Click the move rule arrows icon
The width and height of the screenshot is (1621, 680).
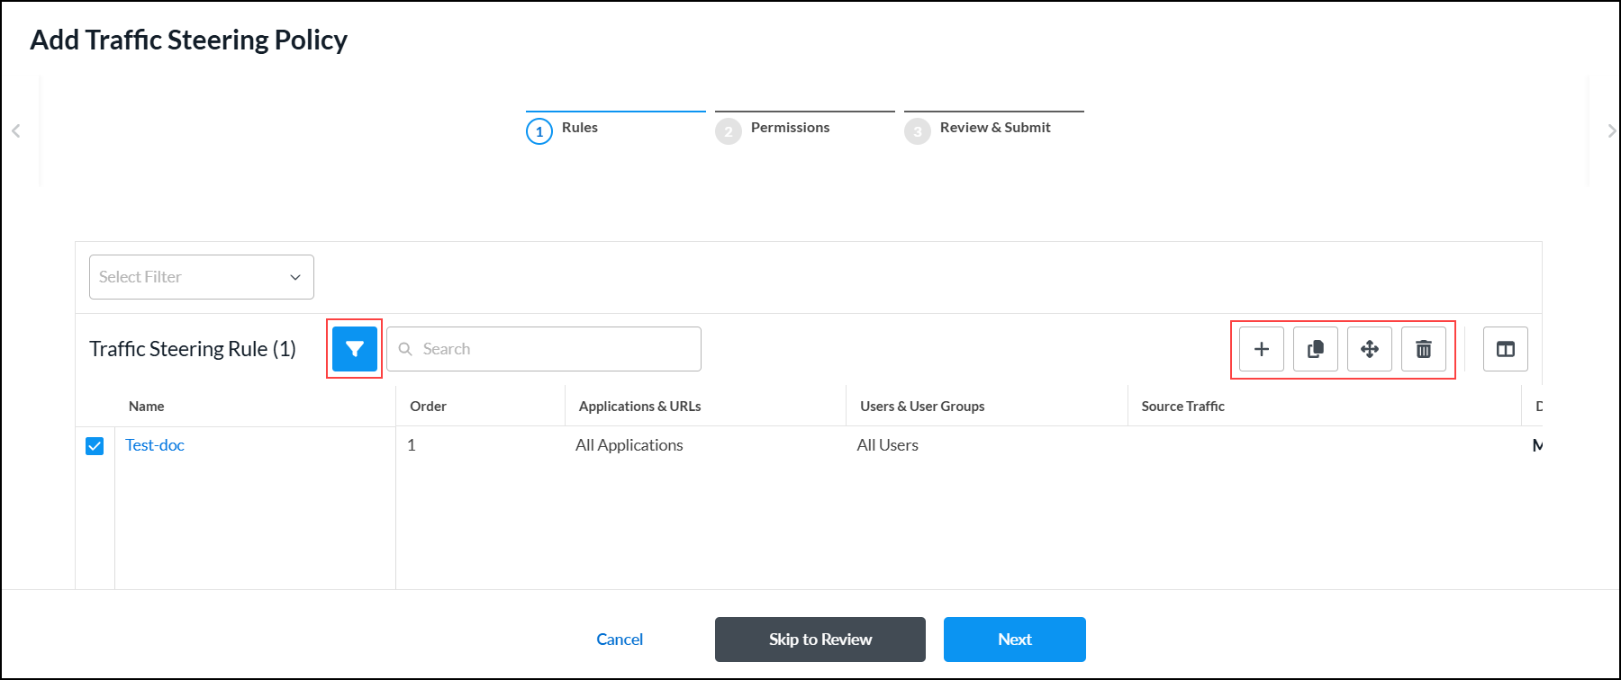[1370, 349]
